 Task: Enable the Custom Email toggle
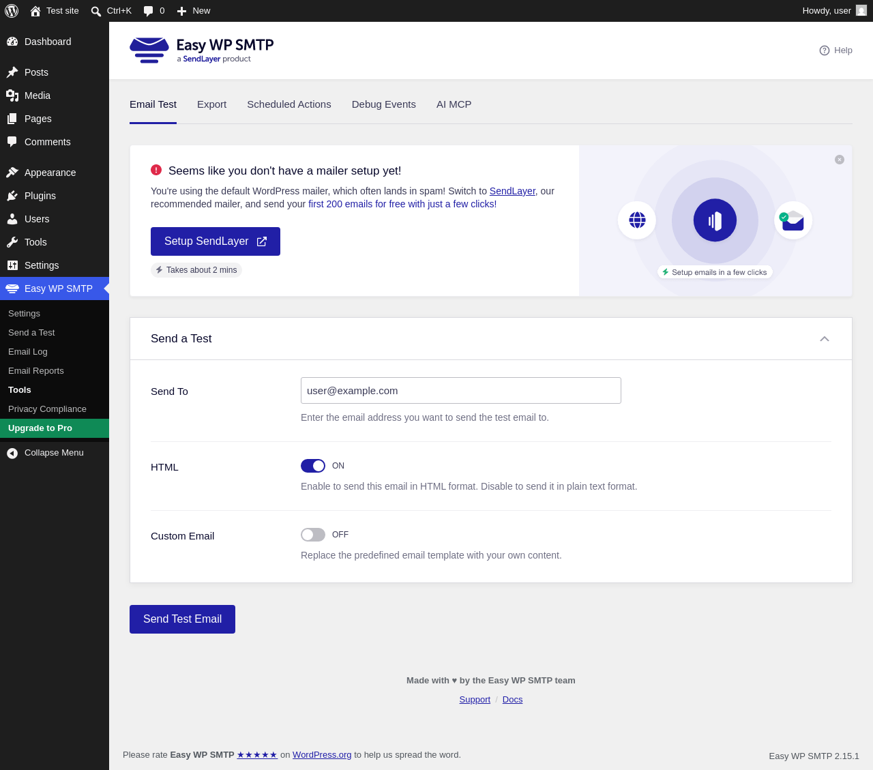[313, 535]
